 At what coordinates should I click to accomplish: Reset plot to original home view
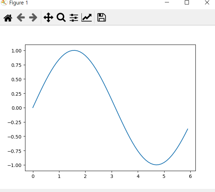[x=8, y=18]
